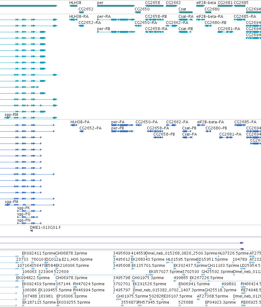Open protein Csat-PB

pyautogui.click(x=189, y=128)
